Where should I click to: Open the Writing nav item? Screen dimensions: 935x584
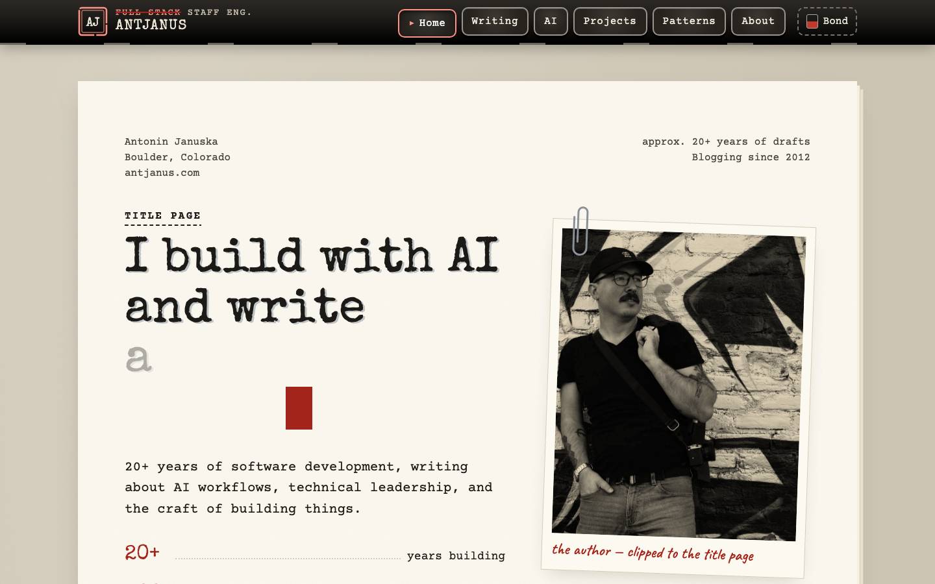(495, 21)
